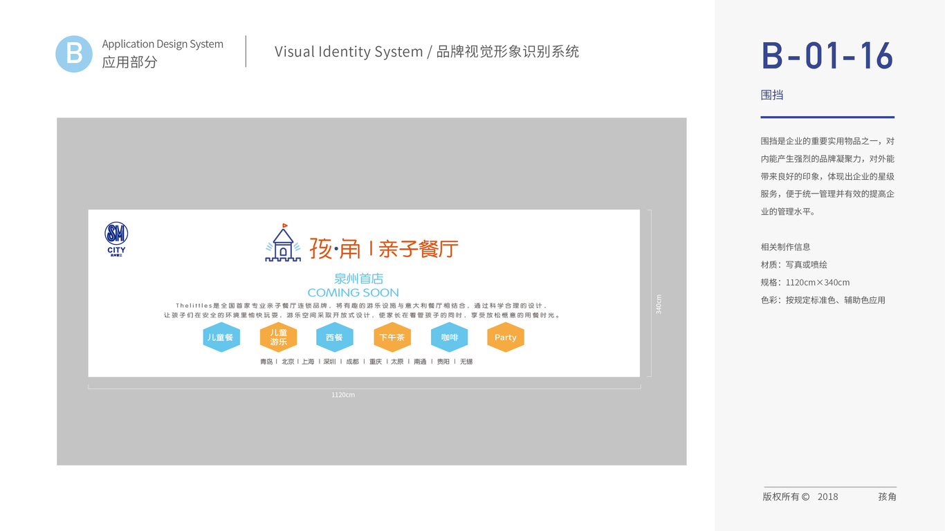Click the 340cm height dimension label
Screen dimensions: 945x531
click(659, 304)
